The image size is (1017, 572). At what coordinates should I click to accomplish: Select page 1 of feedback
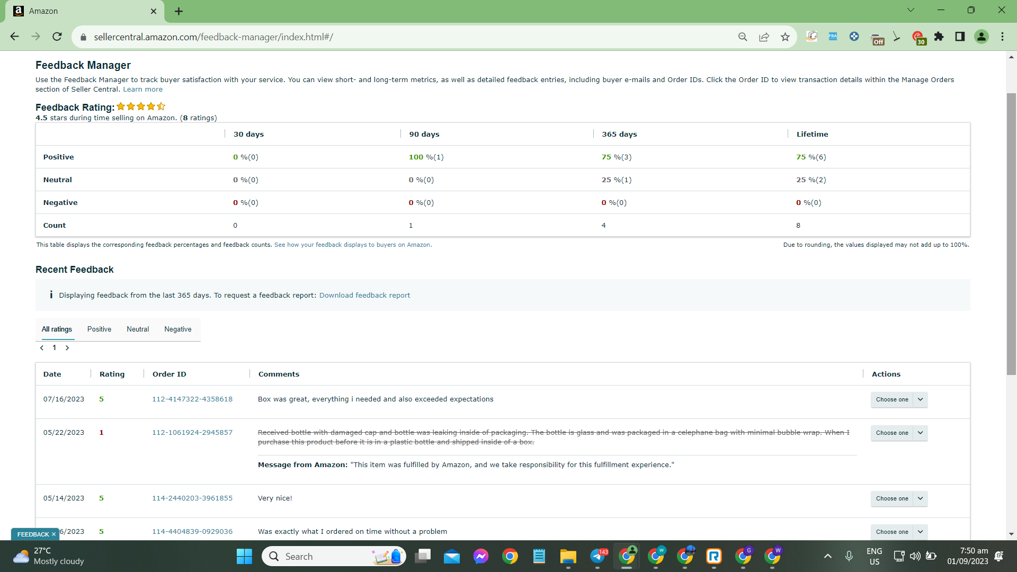(54, 348)
